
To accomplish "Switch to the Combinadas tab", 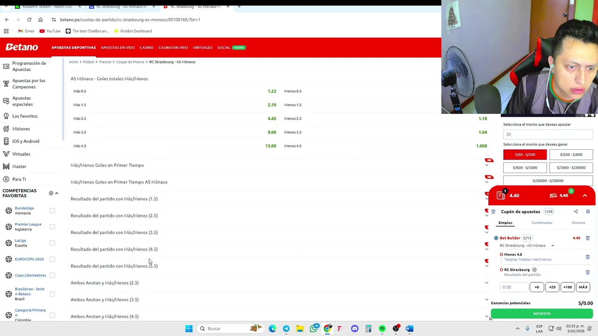I will pos(542,223).
